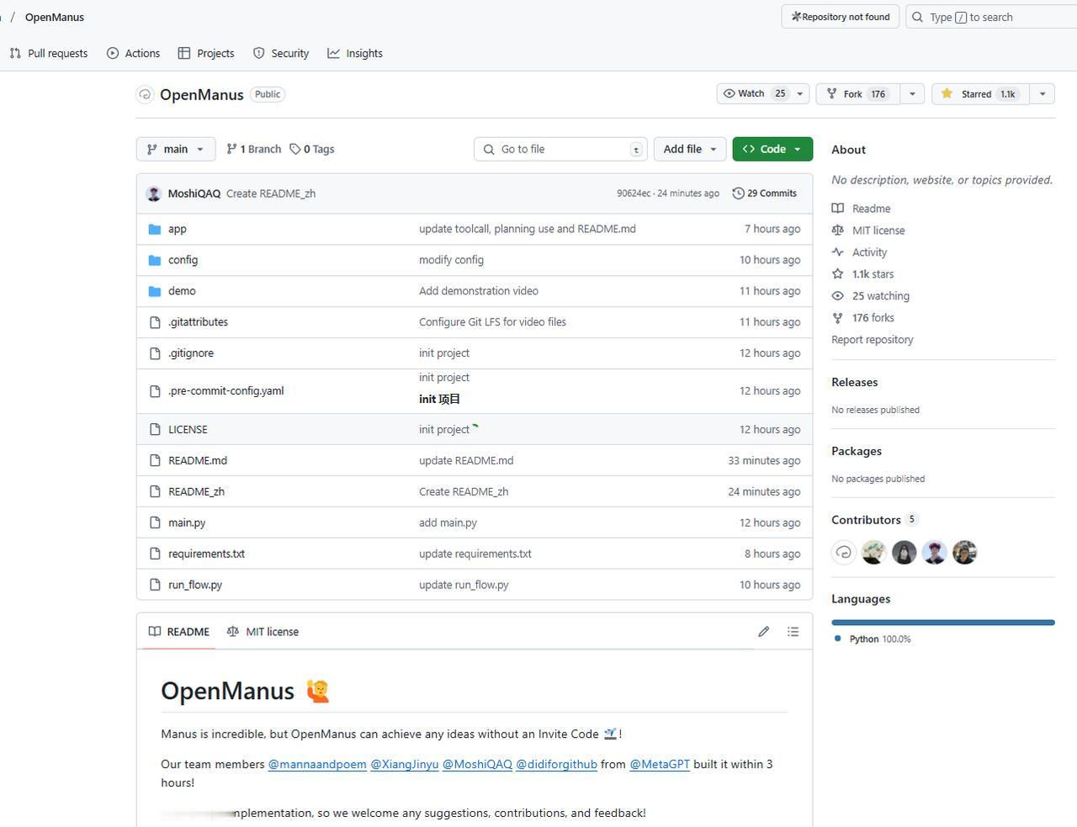Viewport: 1077px width, 827px height.
Task: Open the star lists dropdown arrow
Action: pos(1043,93)
